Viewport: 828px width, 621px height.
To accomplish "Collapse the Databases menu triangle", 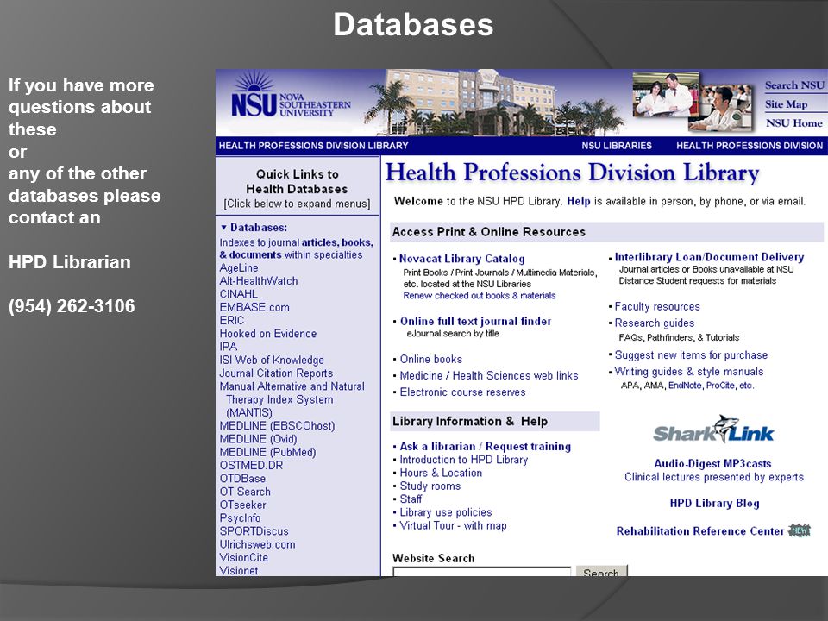I will (224, 228).
